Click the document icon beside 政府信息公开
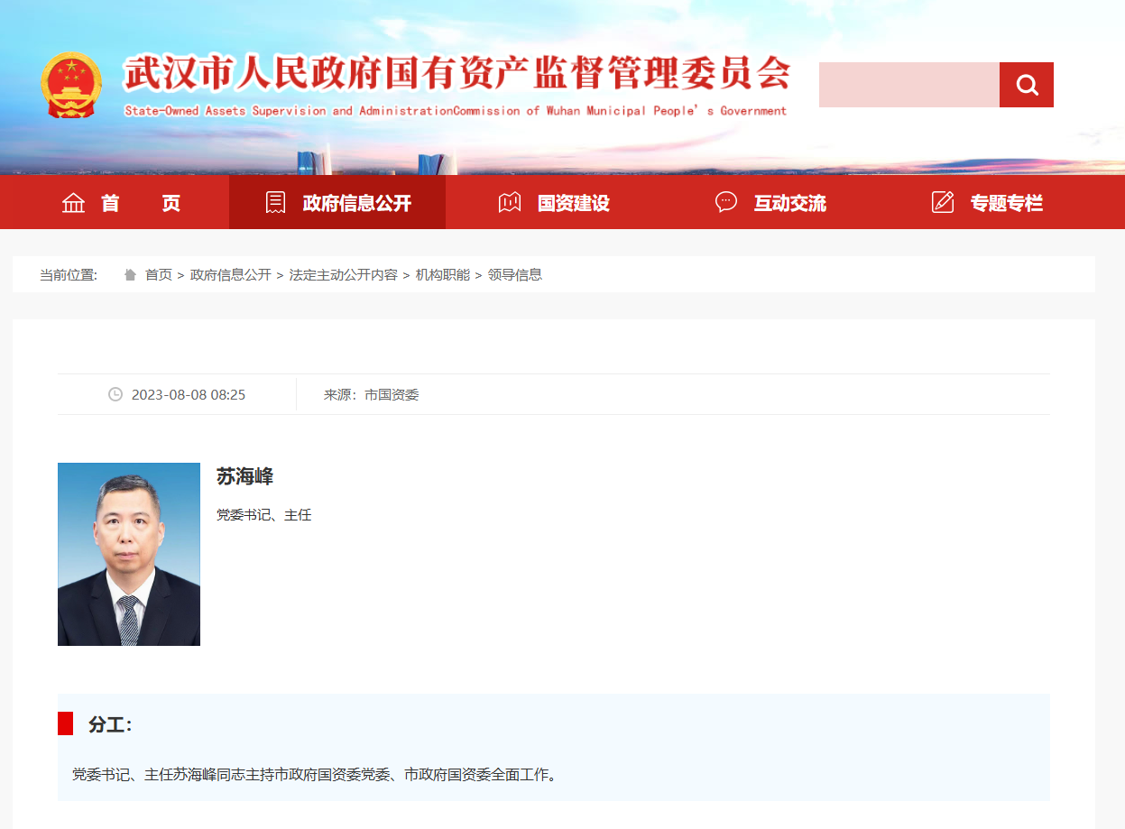The height and width of the screenshot is (829, 1125). coord(275,202)
